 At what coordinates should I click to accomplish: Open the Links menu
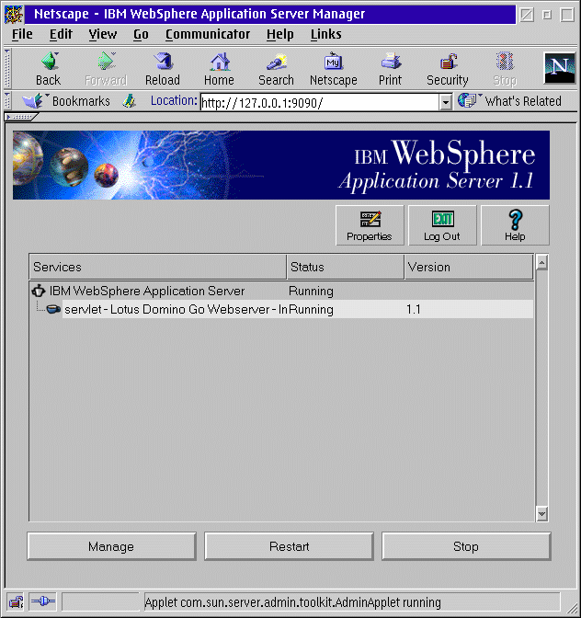tap(326, 34)
